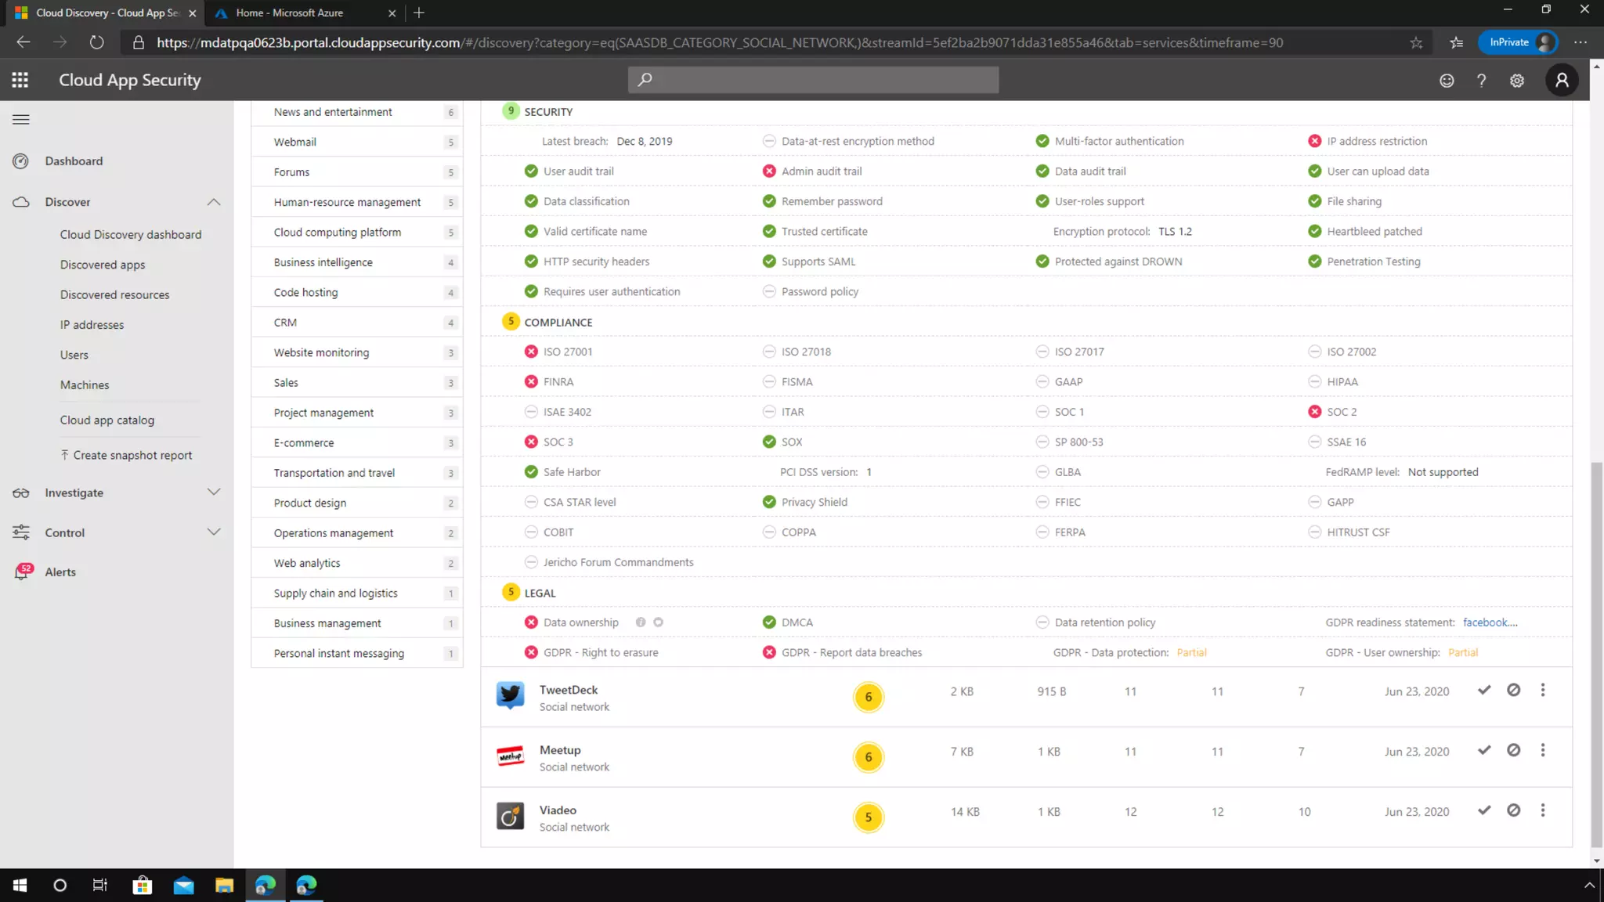The width and height of the screenshot is (1604, 902).
Task: Open the settings gear icon
Action: (x=1517, y=81)
